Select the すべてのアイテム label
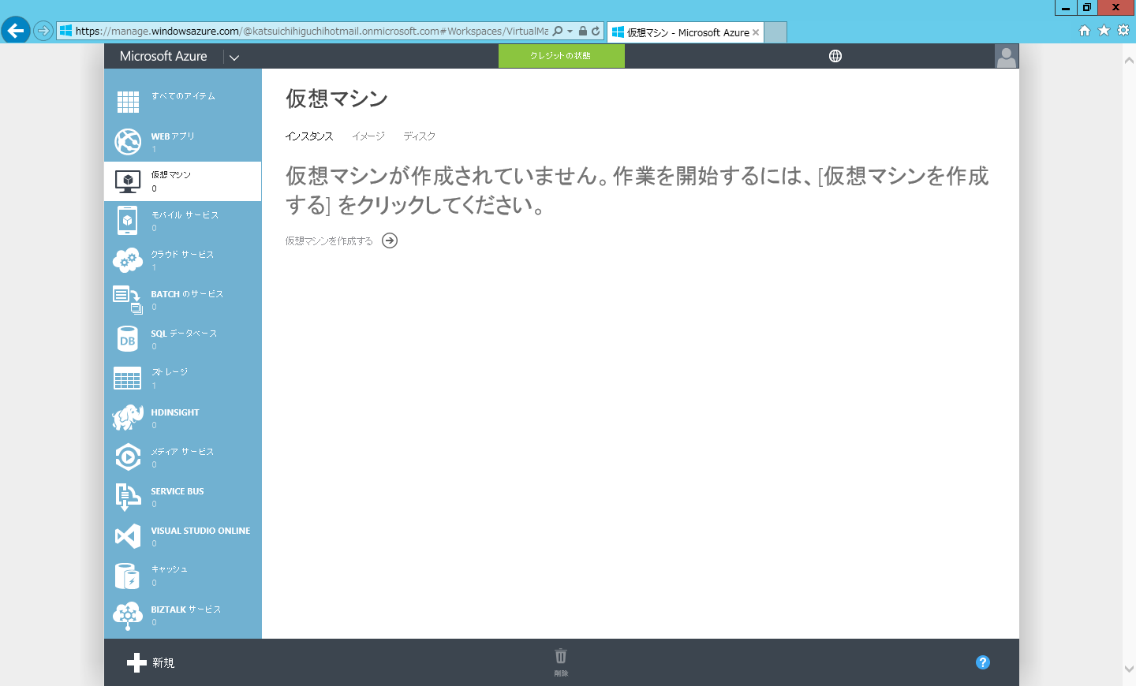Viewport: 1136px width, 686px height. tap(183, 96)
